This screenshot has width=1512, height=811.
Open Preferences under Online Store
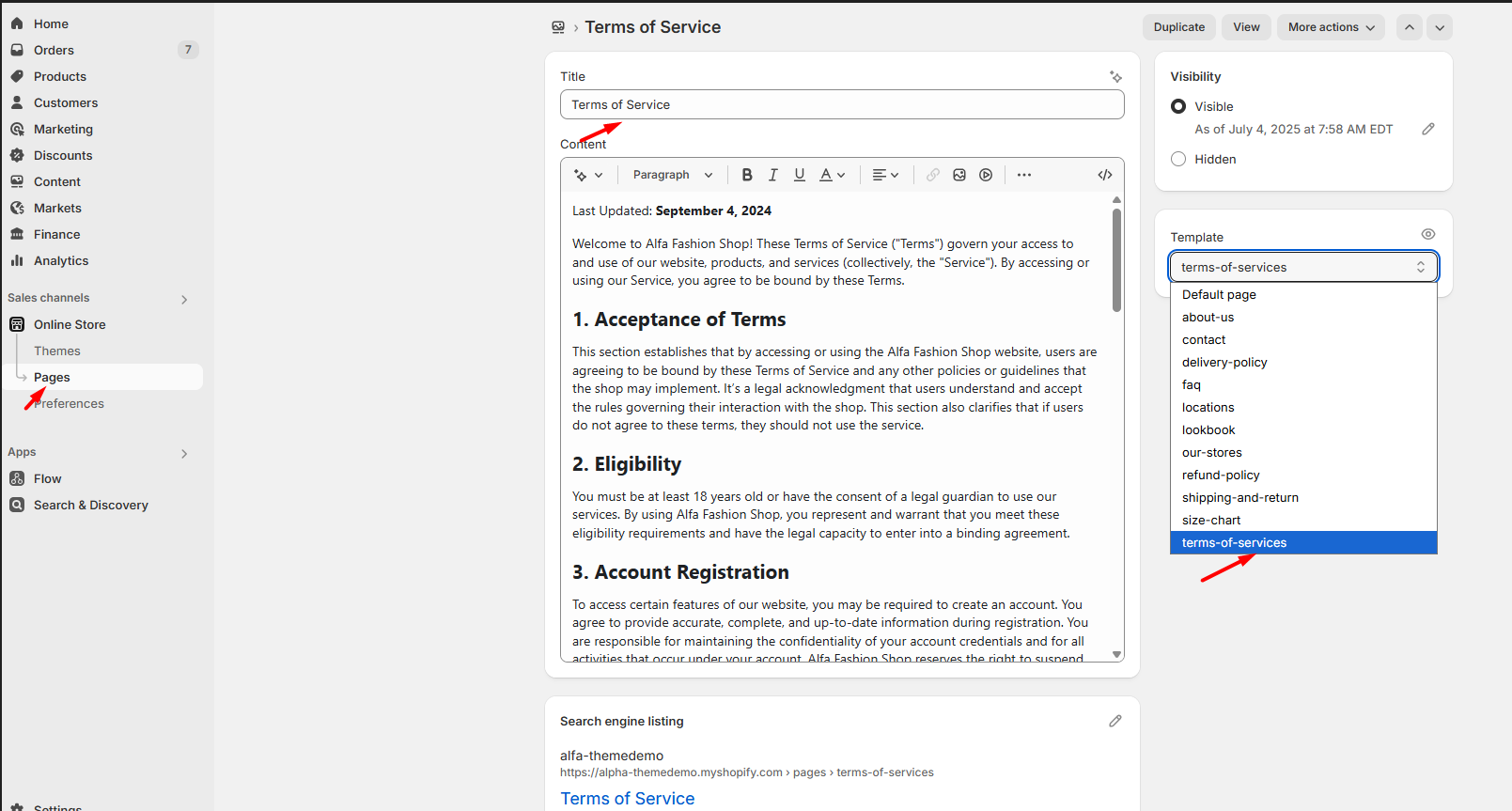coord(69,403)
